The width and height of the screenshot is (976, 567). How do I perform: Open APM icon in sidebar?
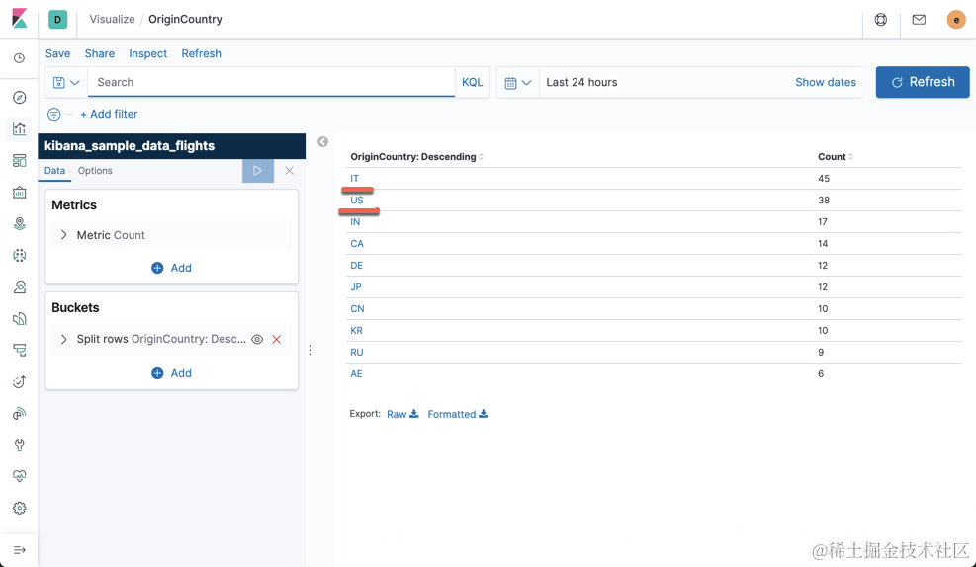(x=20, y=350)
